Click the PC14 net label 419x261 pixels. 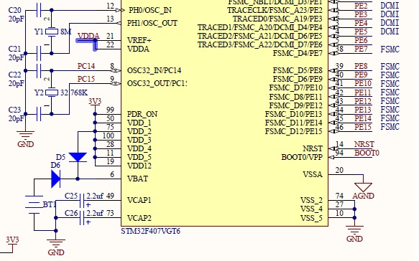[86, 66]
